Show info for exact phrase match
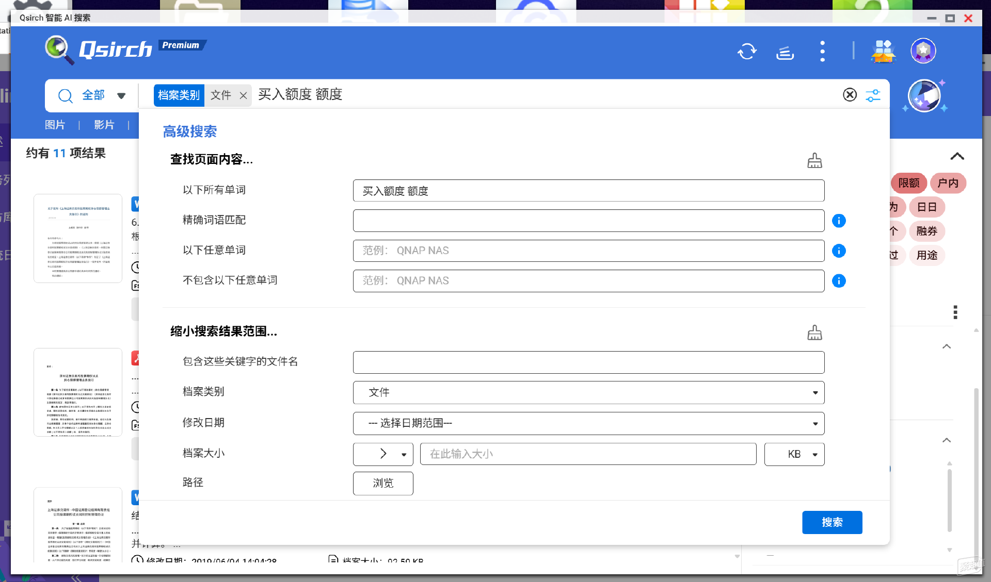The width and height of the screenshot is (991, 582). tap(839, 221)
